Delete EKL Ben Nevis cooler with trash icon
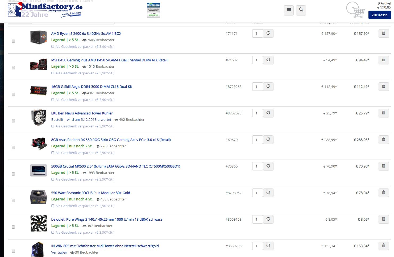Screen dimensions: 394x257 tap(384, 113)
